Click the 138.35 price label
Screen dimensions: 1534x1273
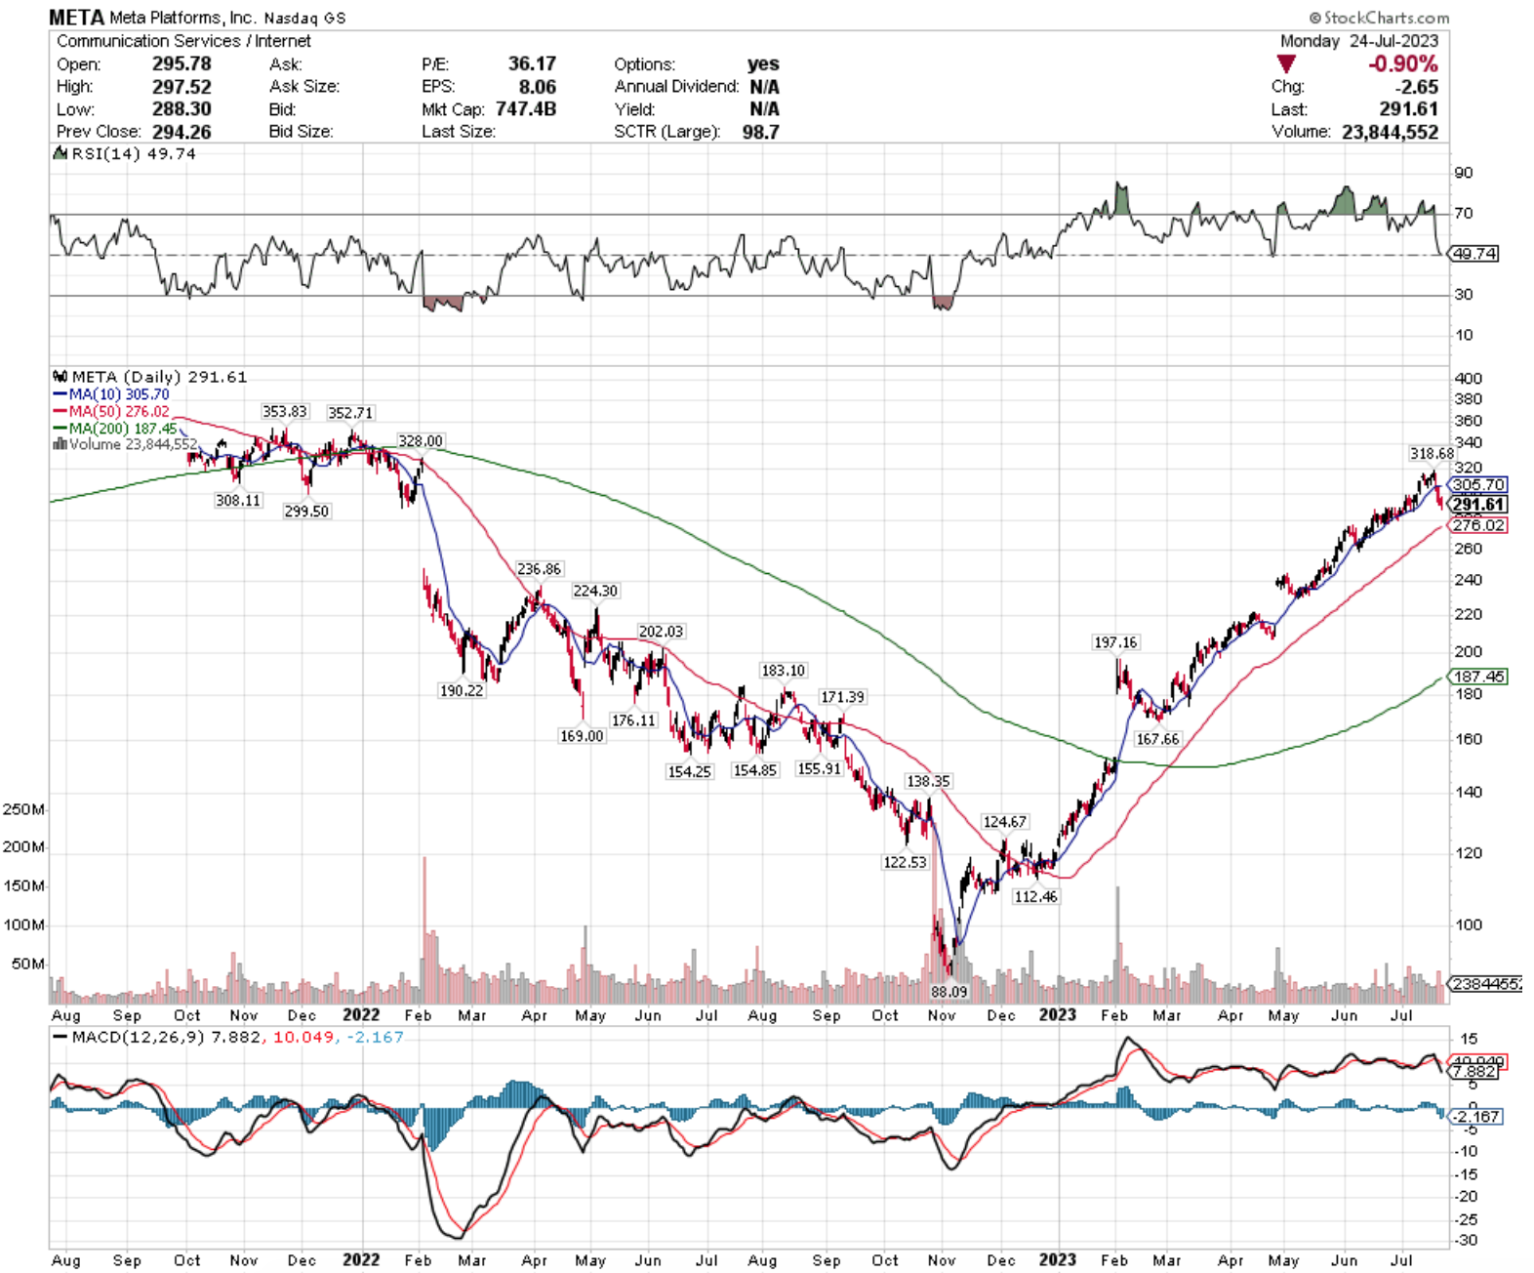pyautogui.click(x=928, y=781)
